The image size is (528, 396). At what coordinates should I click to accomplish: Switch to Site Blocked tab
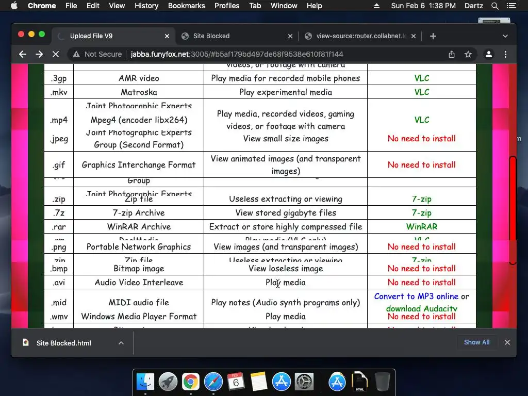tap(211, 36)
